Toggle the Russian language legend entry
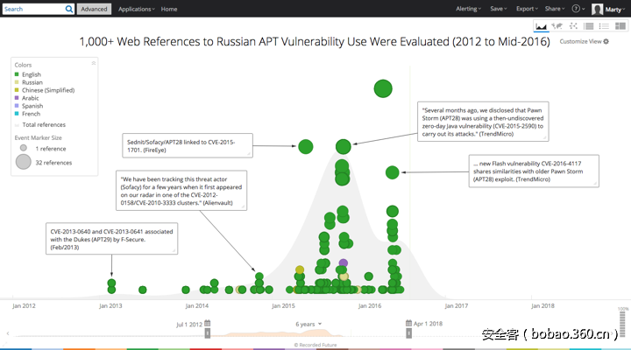The width and height of the screenshot is (631, 350). (29, 82)
